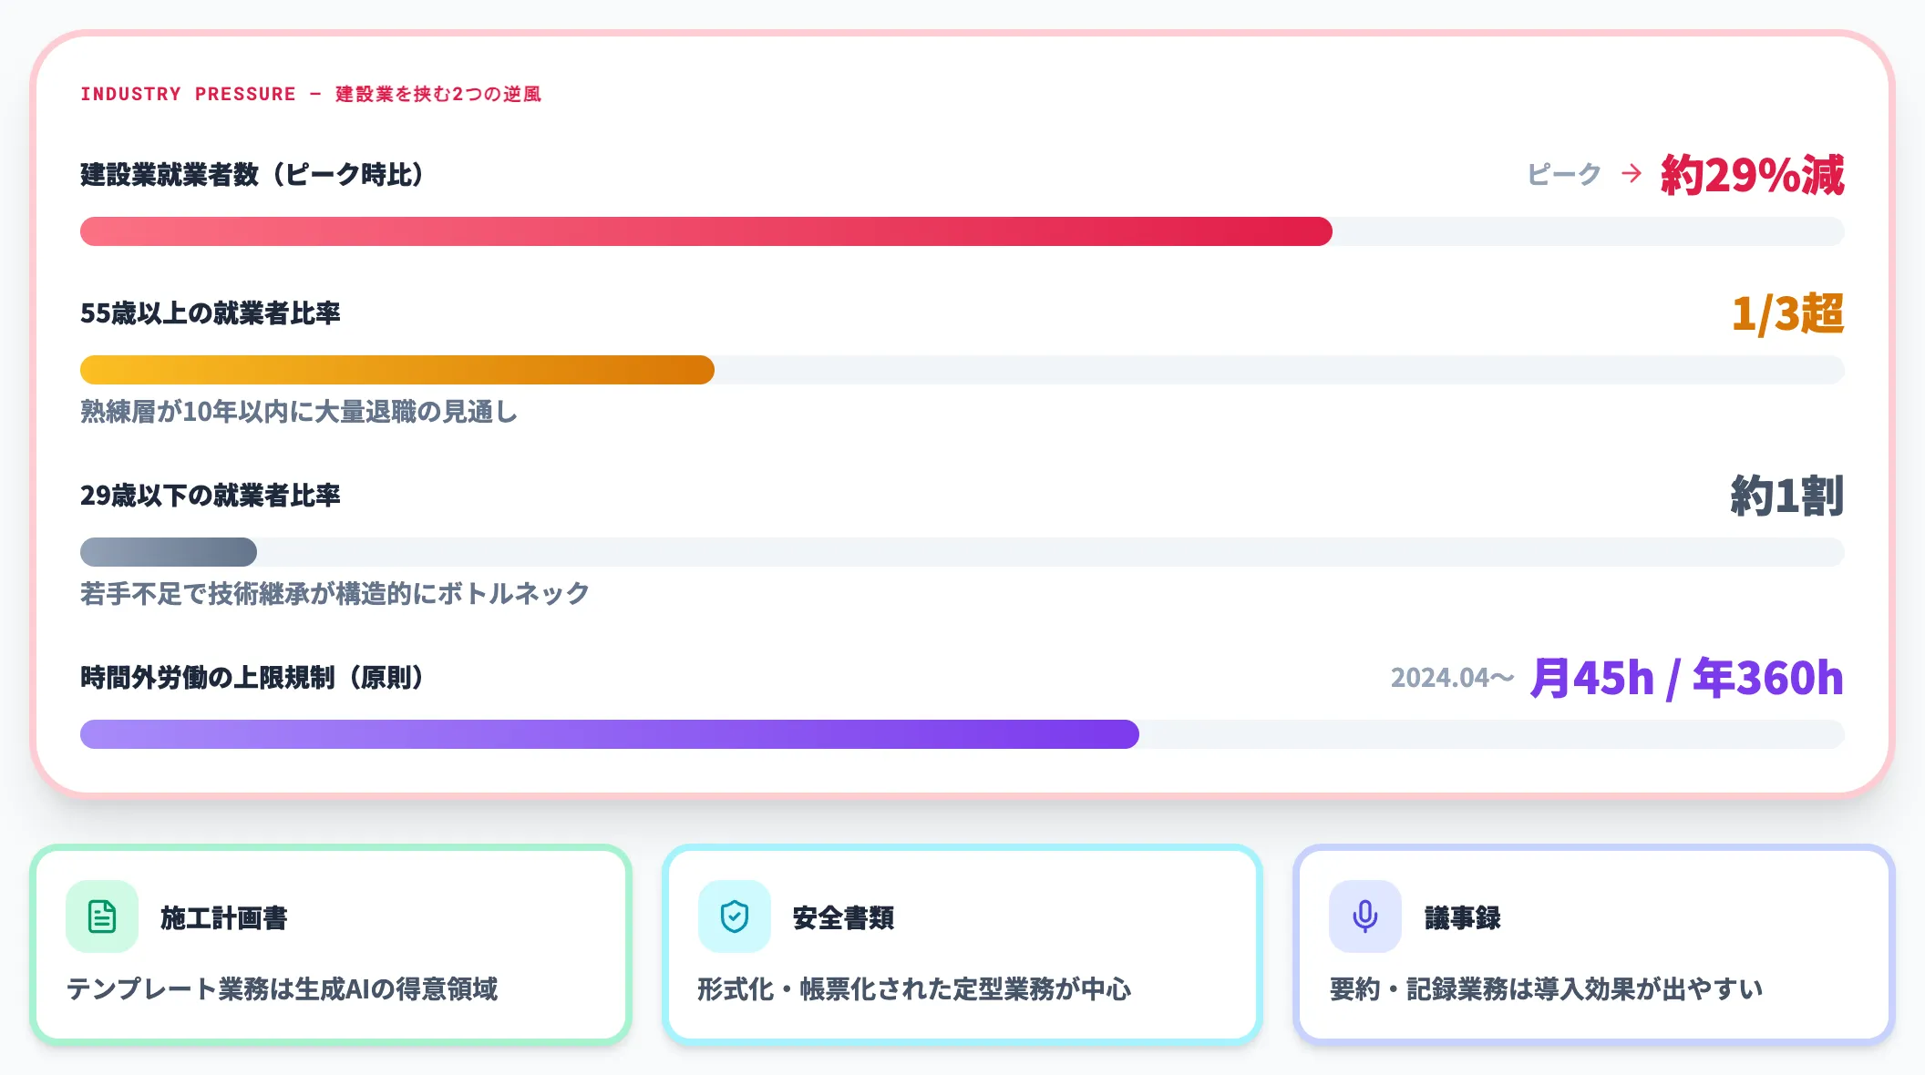Click the label 29歳以下の就業者比率
The width and height of the screenshot is (1925, 1075).
[x=211, y=496]
